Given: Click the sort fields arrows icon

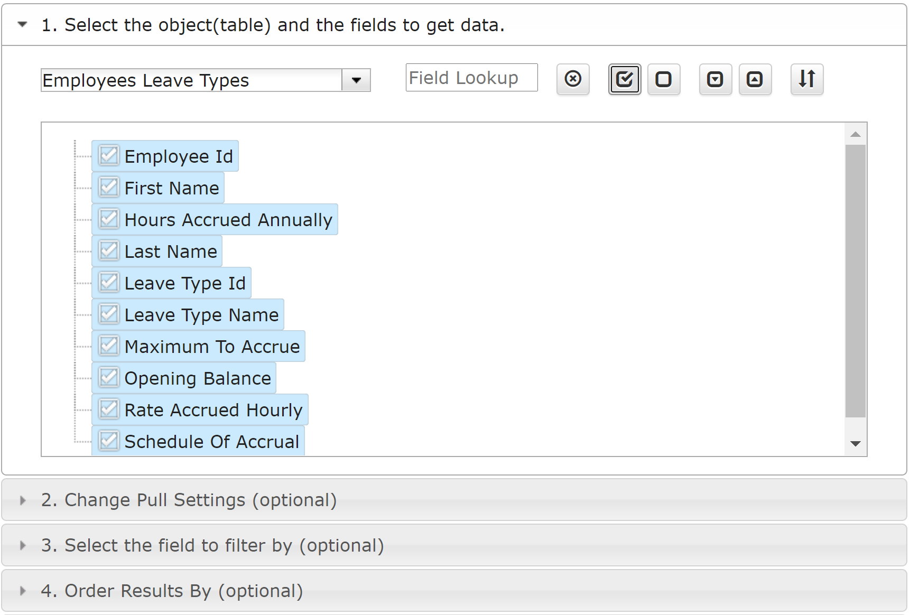Looking at the screenshot, I should [x=807, y=79].
